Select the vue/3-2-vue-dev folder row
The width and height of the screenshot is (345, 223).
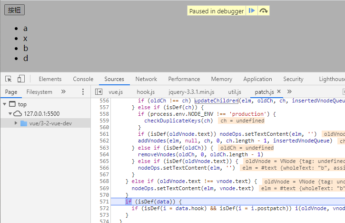45,123
